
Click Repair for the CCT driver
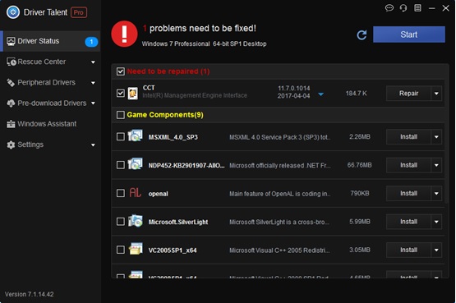point(408,94)
